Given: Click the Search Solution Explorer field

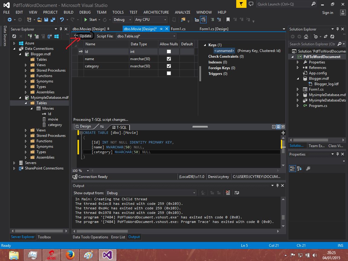Looking at the screenshot, I should 313,44.
